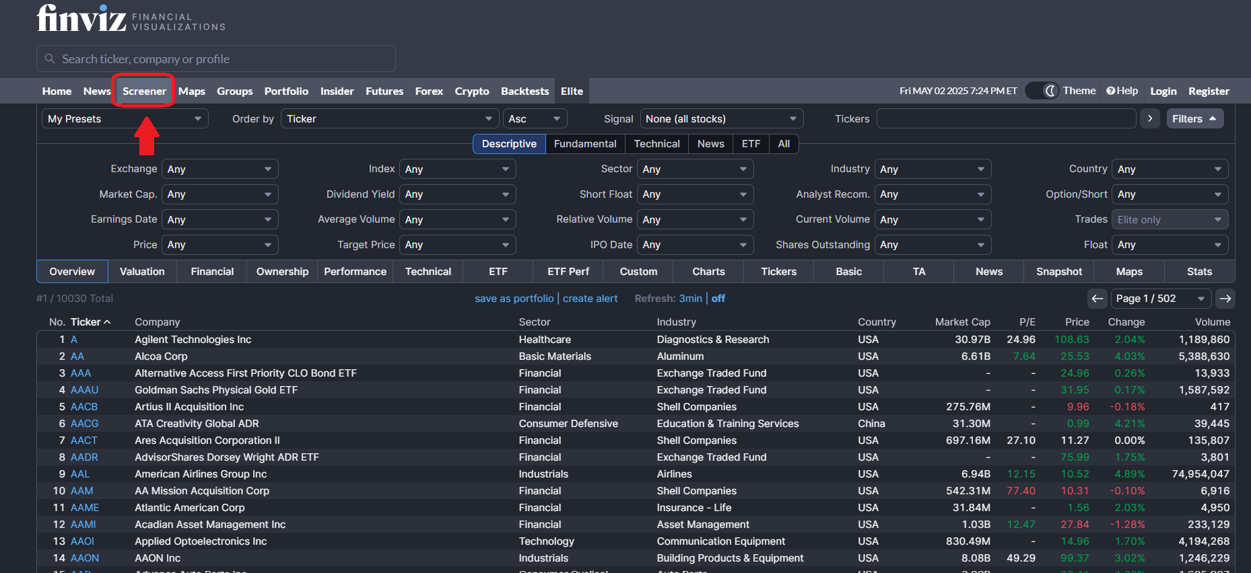Focus the Tickers input field
This screenshot has height=573, width=1251.
pos(1006,118)
